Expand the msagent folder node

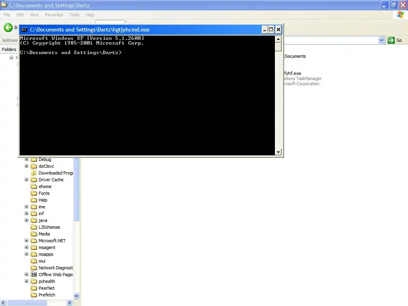(27, 247)
